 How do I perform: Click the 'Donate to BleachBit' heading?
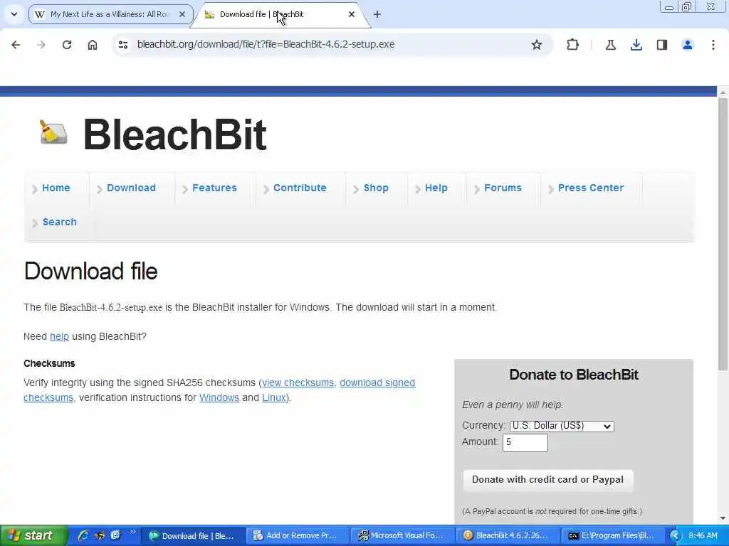(574, 375)
